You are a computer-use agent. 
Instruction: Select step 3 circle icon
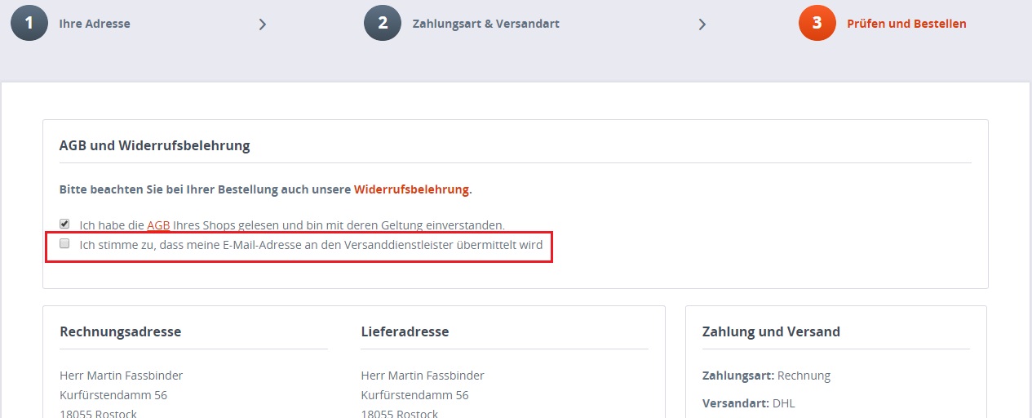point(817,23)
